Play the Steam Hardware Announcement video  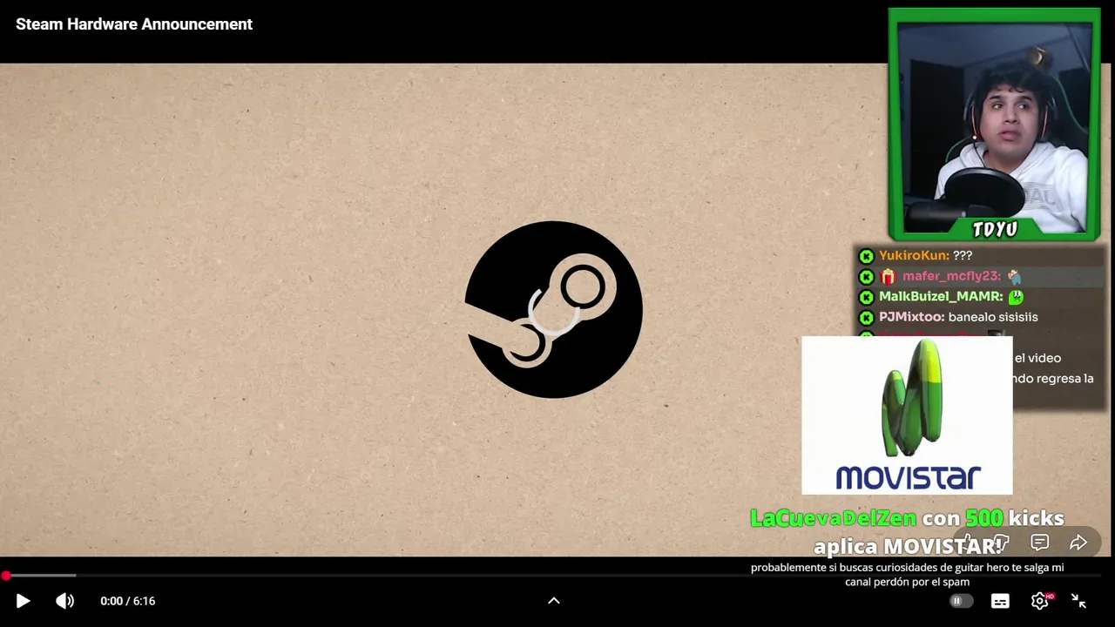pos(23,601)
